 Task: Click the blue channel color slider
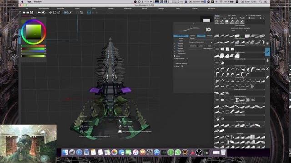click(x=33, y=51)
